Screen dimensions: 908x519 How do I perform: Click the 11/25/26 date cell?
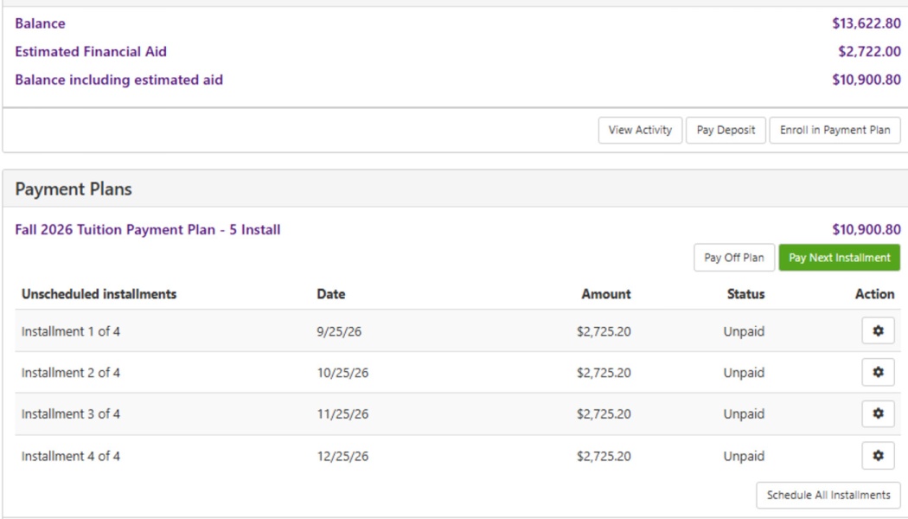[342, 414]
